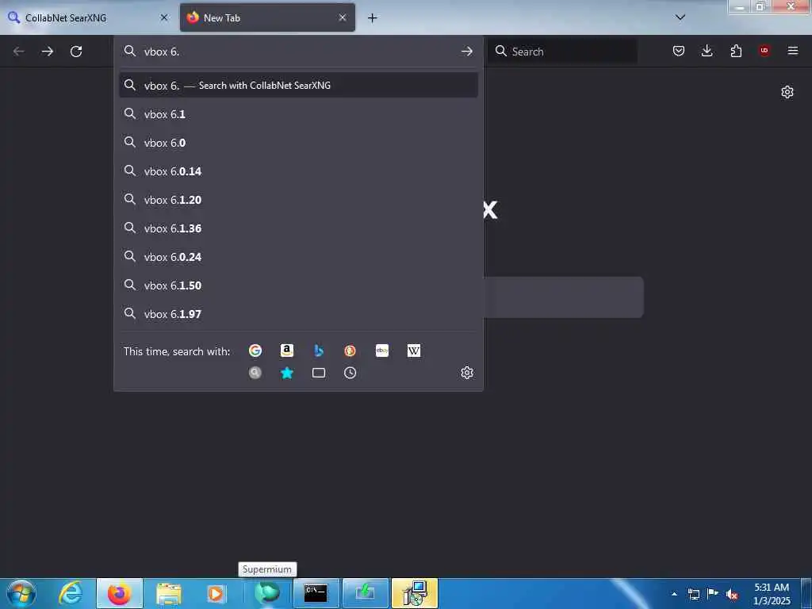Close the CollabNet SearXNG tab

pyautogui.click(x=164, y=17)
